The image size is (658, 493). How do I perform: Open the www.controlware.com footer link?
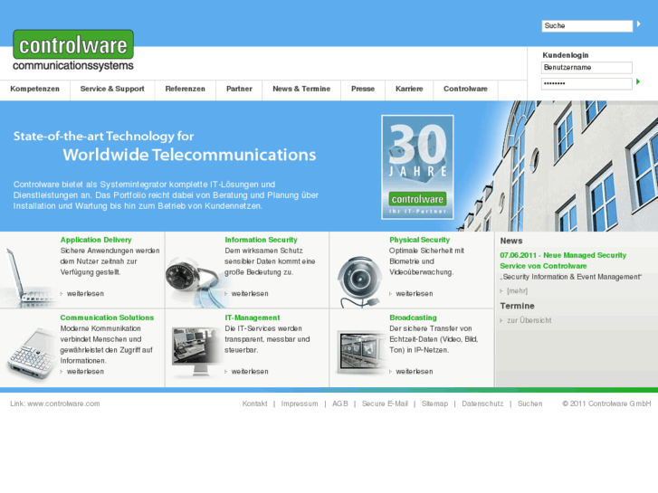point(63,403)
